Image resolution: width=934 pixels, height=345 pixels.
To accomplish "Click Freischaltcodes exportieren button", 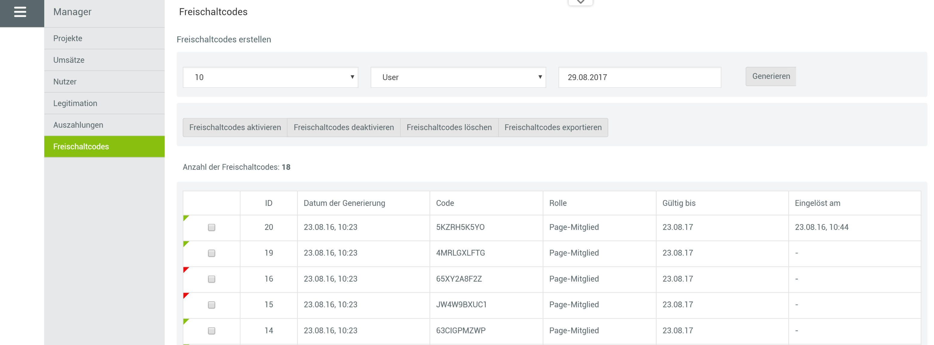I will coord(553,127).
